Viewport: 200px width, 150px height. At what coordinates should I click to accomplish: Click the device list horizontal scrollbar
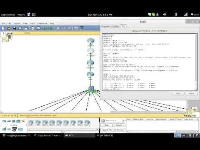click(x=63, y=129)
